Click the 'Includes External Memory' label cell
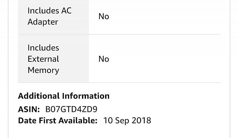 tap(53, 59)
